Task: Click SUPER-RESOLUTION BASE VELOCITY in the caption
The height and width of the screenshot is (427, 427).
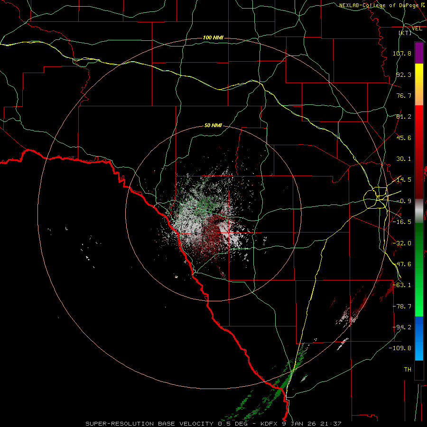Action: (149, 424)
